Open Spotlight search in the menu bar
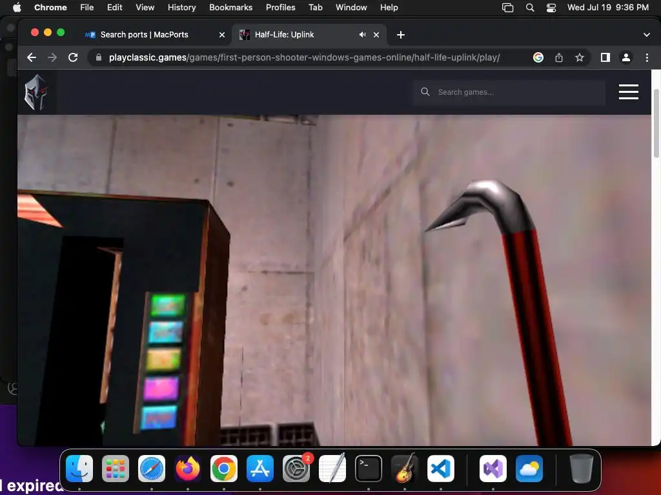The height and width of the screenshot is (495, 661). pos(530,8)
